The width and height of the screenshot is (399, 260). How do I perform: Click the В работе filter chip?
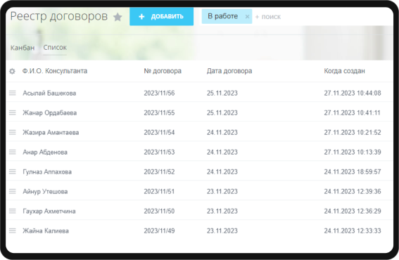pos(222,17)
